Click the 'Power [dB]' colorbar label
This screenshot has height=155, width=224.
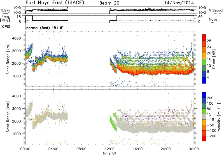[x=214, y=59]
